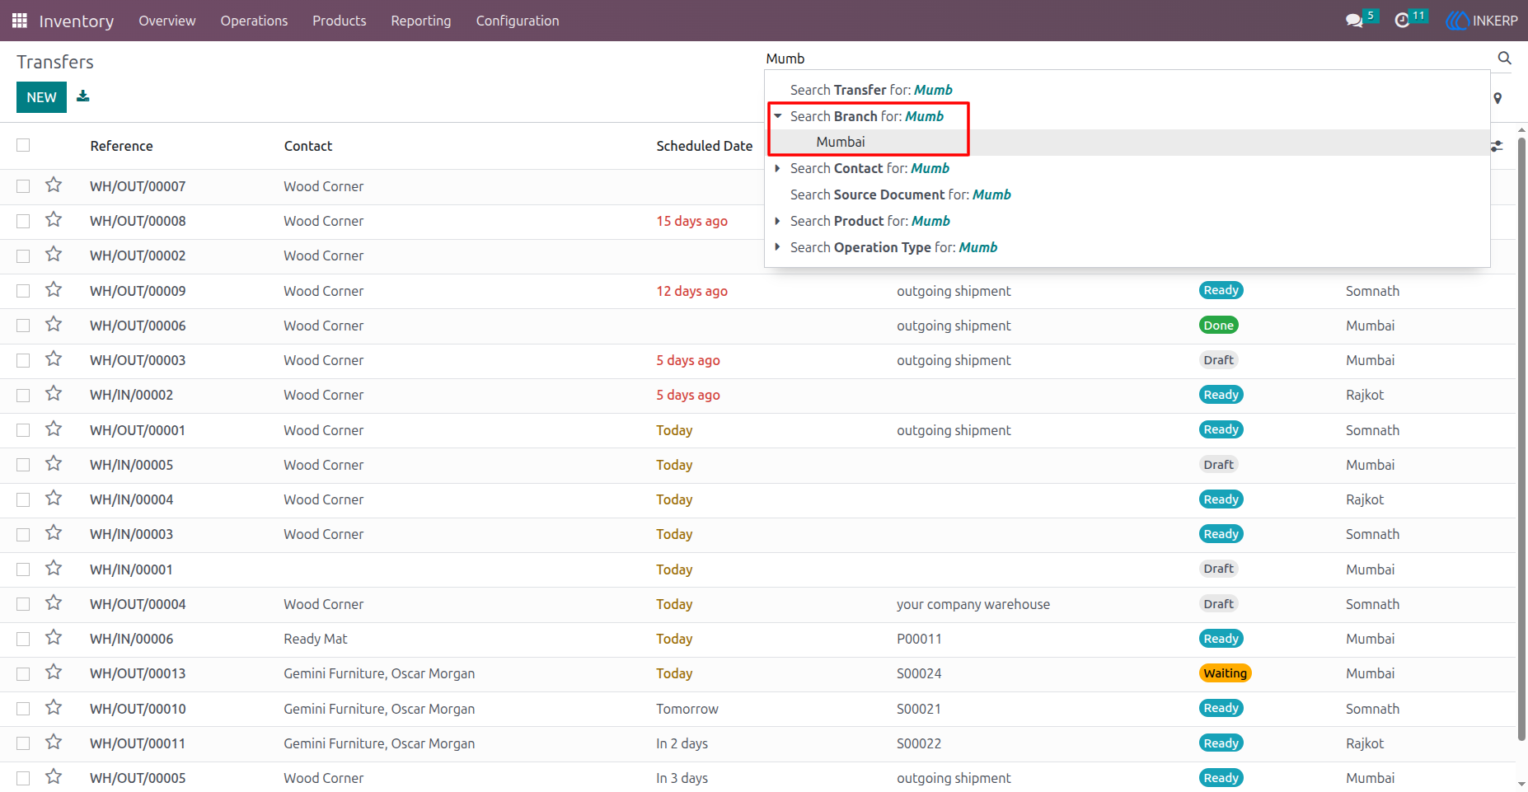Click the search magnifier icon
The image size is (1528, 792).
[x=1504, y=58]
